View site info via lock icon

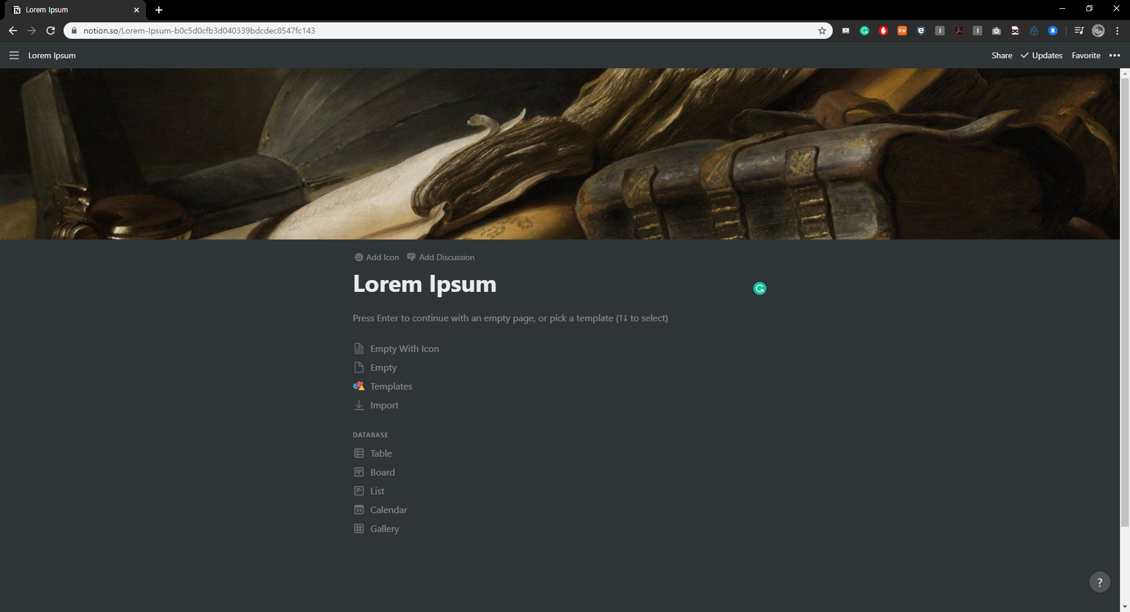[74, 31]
